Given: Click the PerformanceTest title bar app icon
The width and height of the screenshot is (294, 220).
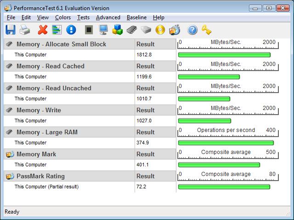Looking at the screenshot, I should (8, 8).
